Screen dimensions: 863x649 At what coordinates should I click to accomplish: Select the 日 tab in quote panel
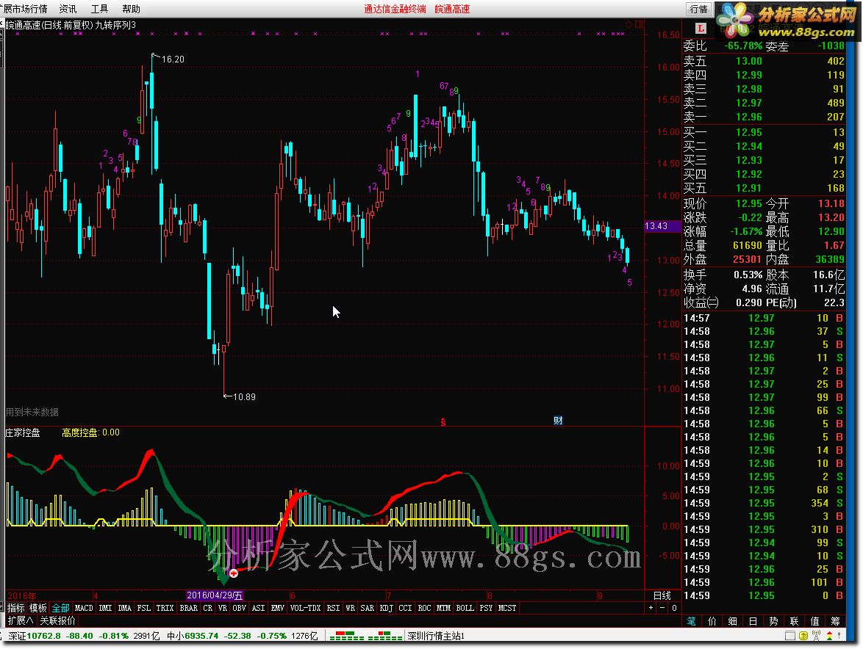tap(753, 621)
